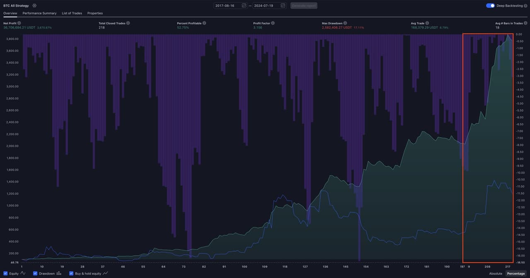530x278 pixels.
Task: Show info tooltip for Total Closed Trades
Action: pos(128,23)
